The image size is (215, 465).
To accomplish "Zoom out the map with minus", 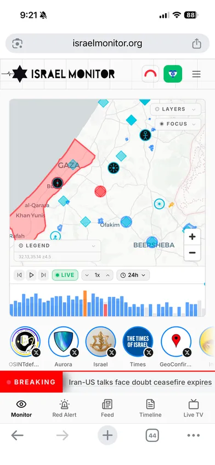I will click(x=192, y=253).
